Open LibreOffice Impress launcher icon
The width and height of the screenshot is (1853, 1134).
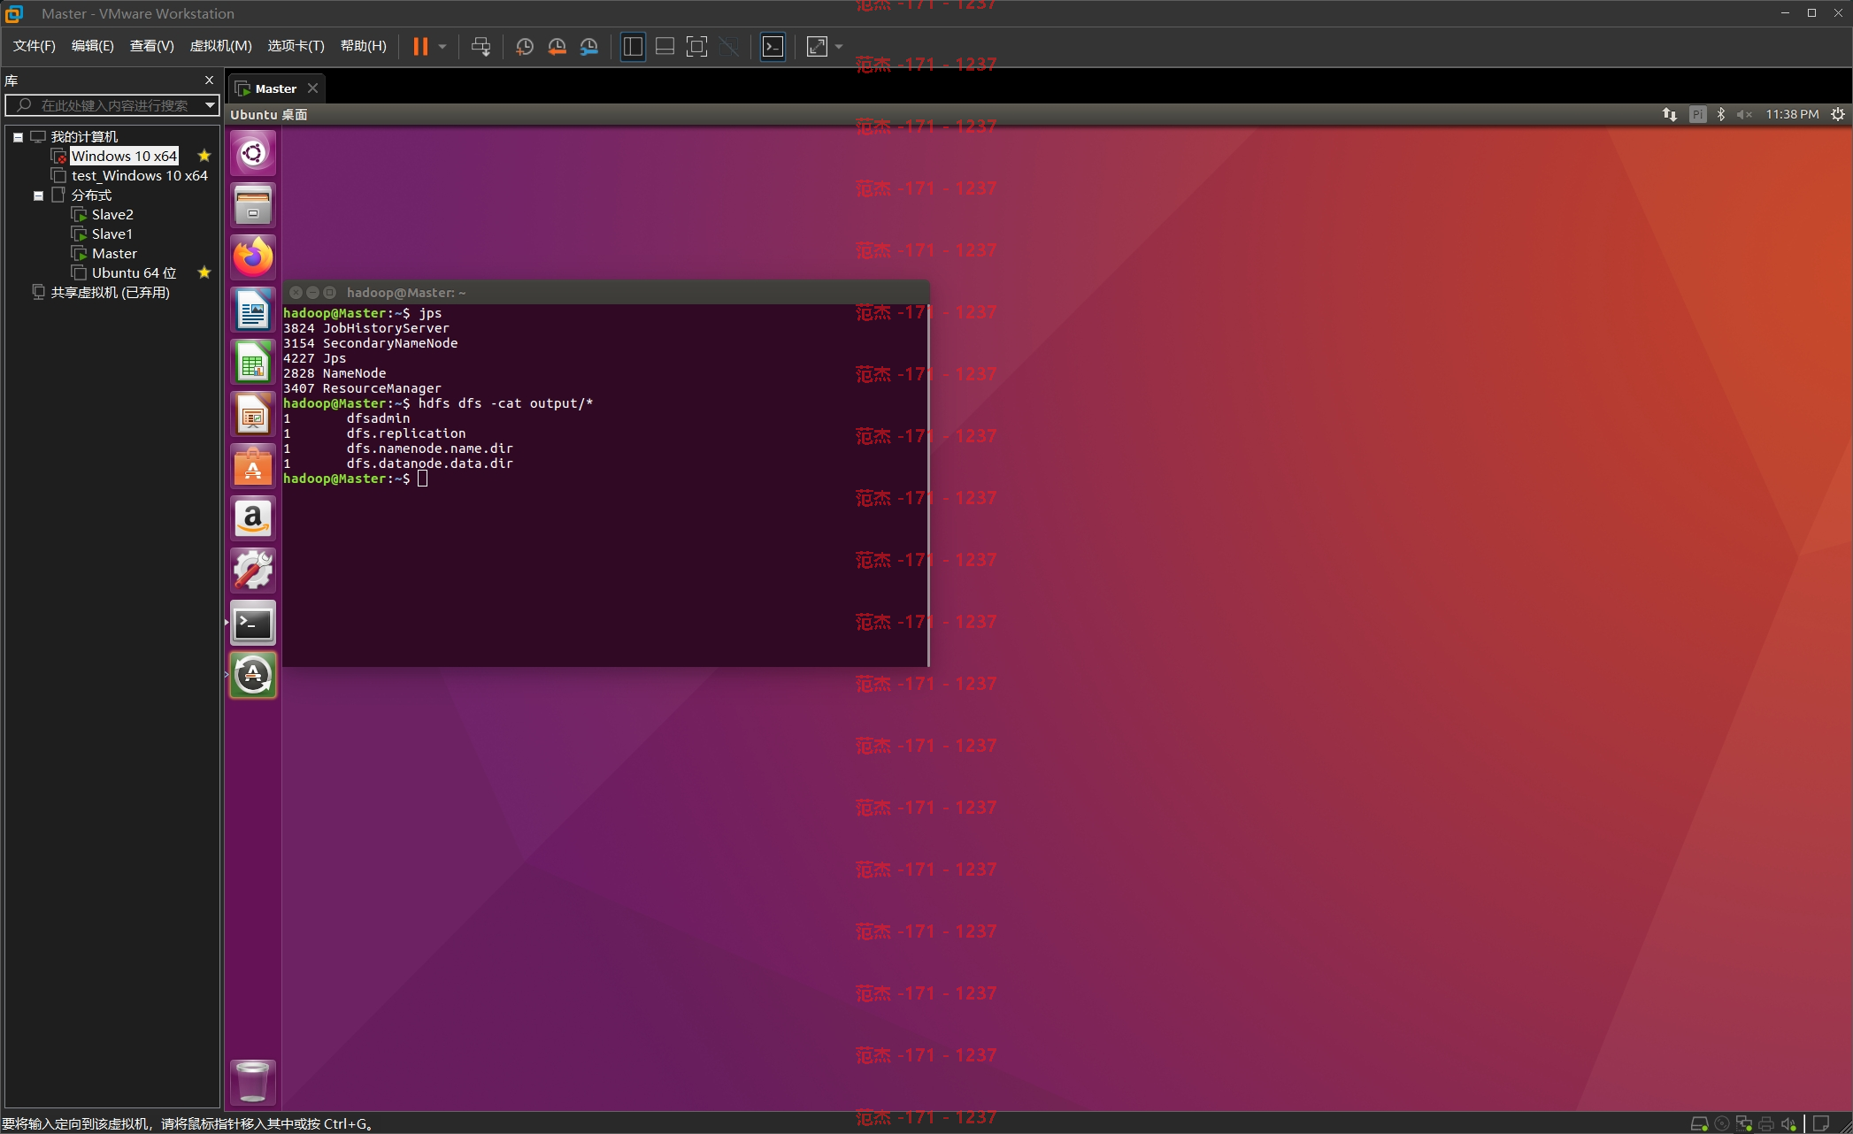coord(253,414)
